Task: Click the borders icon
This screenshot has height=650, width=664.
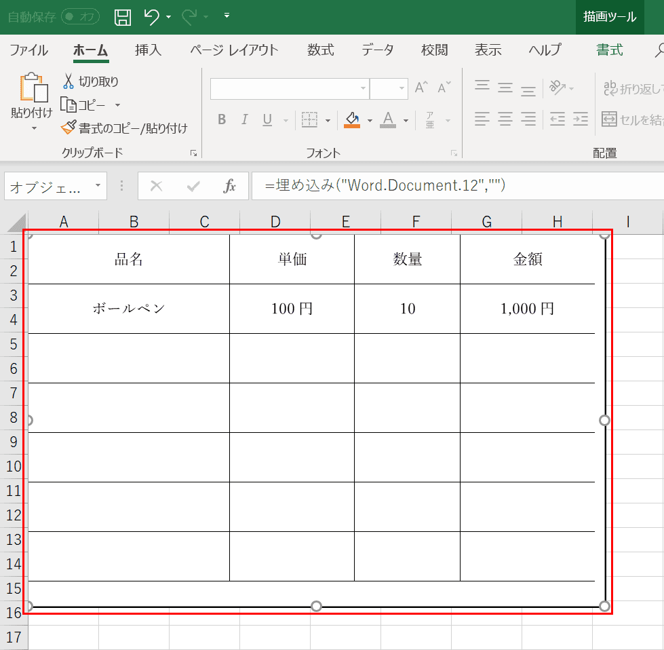Action: (x=309, y=120)
